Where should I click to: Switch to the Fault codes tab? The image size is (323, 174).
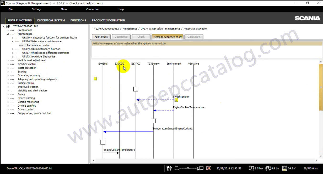click(101, 37)
